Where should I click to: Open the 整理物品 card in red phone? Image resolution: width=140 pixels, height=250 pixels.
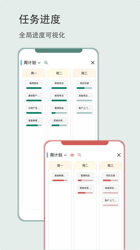click(x=85, y=177)
